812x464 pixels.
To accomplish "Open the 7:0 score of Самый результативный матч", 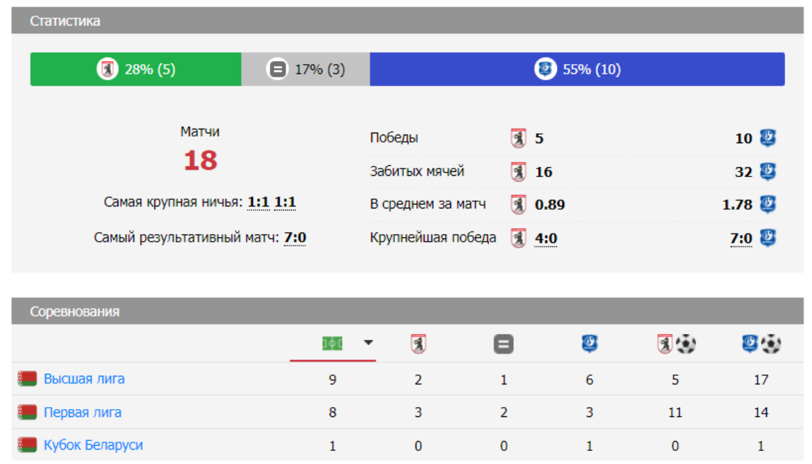I will (x=295, y=238).
